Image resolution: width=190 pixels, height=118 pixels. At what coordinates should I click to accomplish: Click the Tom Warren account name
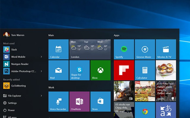point(18,35)
